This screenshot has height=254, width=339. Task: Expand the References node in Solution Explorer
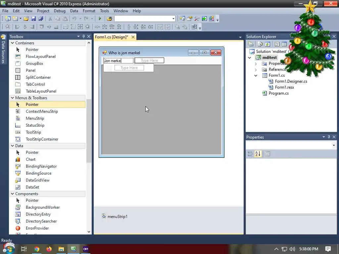tap(256, 70)
